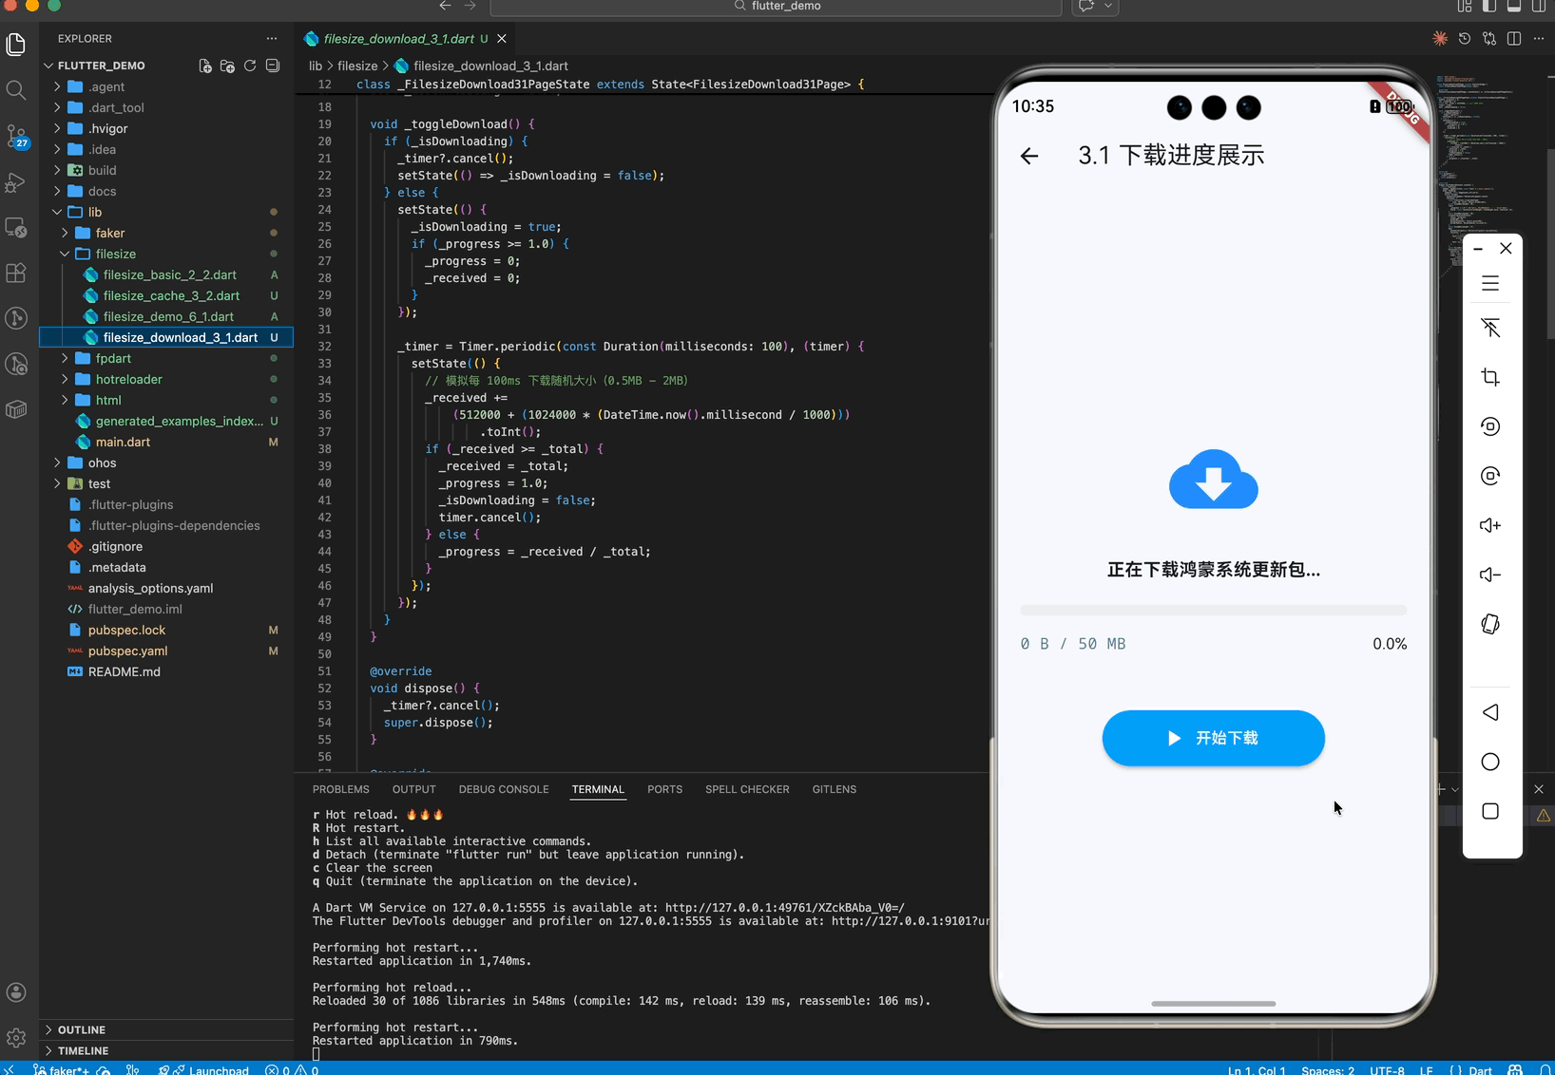This screenshot has height=1075, width=1555.
Task: Open the Accounts menu in activity bar
Action: (x=16, y=992)
